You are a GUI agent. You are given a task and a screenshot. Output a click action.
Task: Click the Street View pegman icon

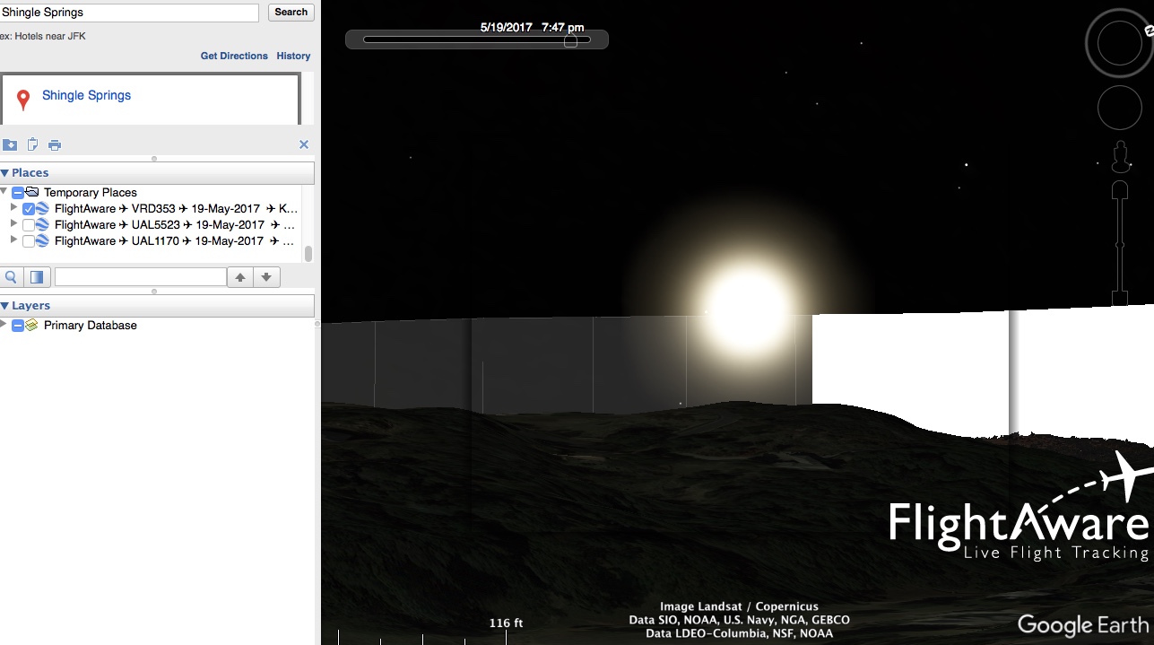coord(1120,158)
